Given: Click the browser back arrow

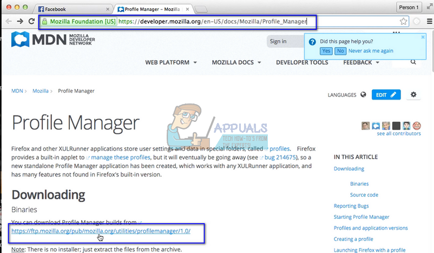Looking at the screenshot, I should tap(9, 21).
